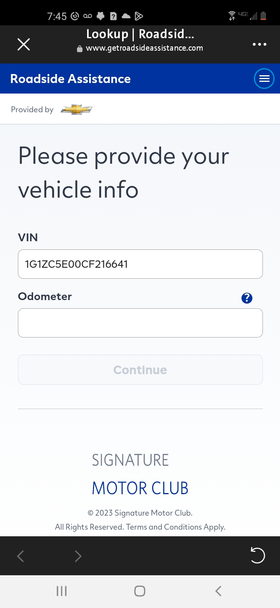Screen dimensions: 280x608
Task: Click inside the Odometer input field
Action: click(140, 323)
